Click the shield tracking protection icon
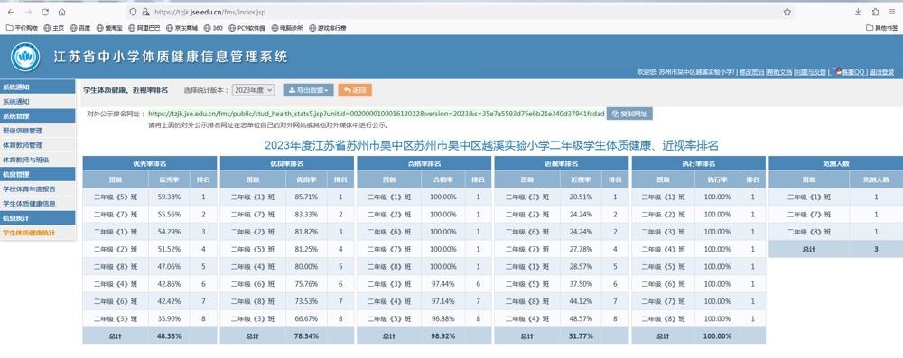 tap(133, 12)
